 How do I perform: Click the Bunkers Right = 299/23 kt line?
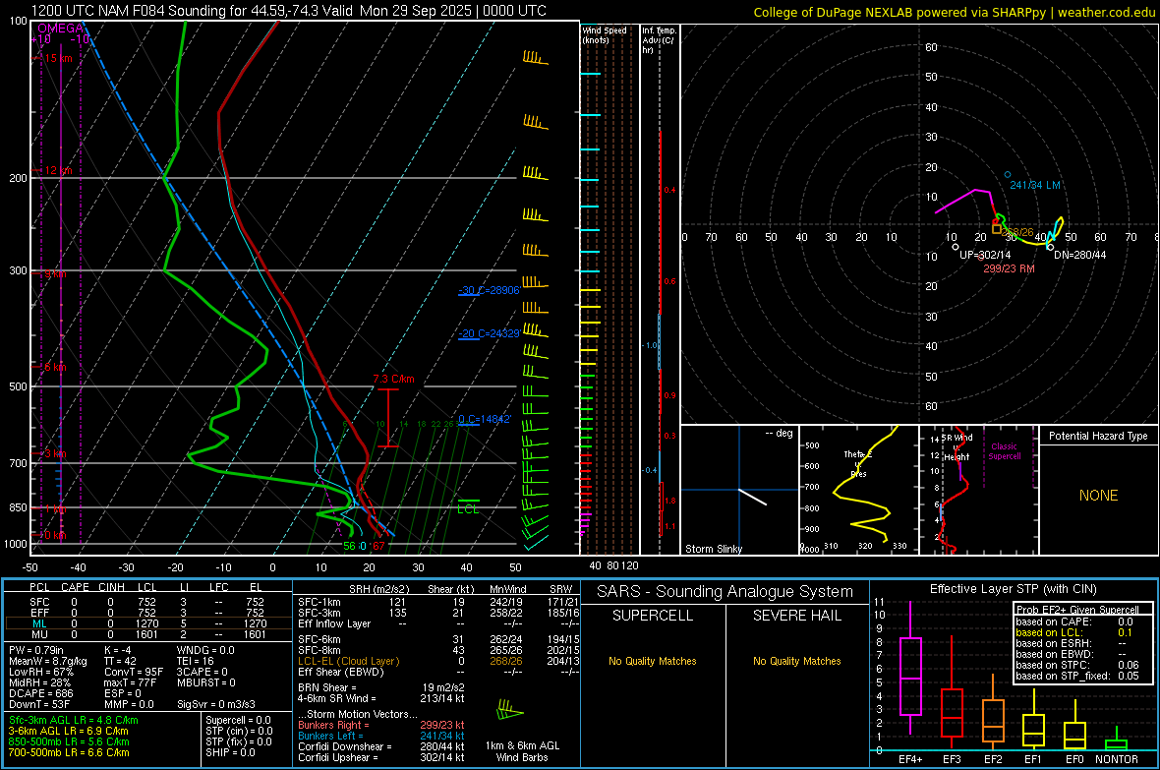(381, 725)
